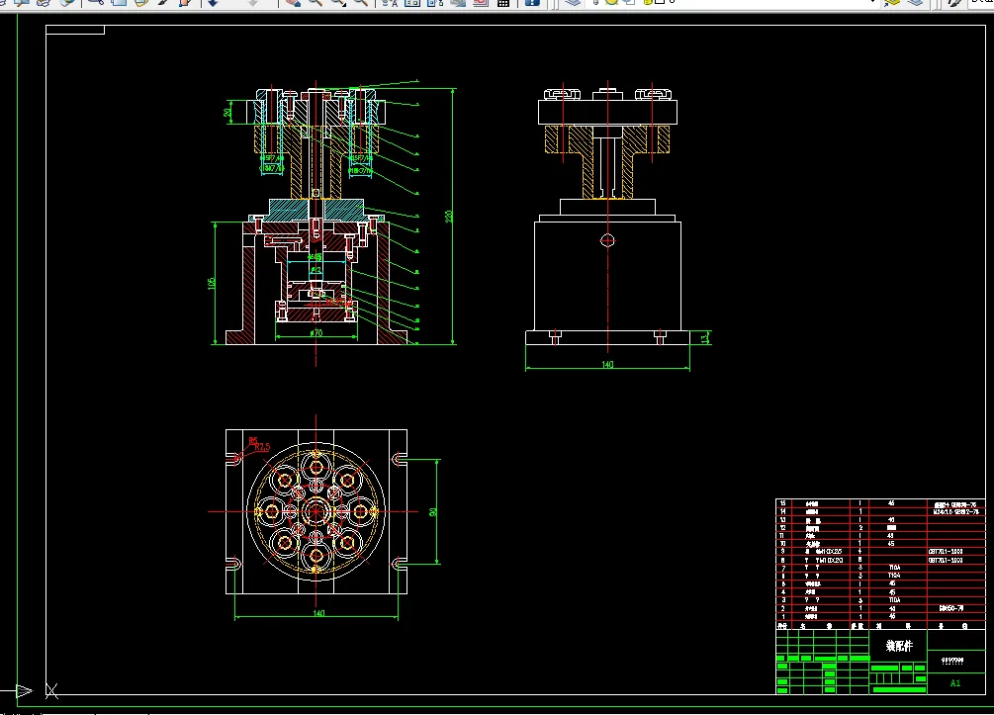Select the 220 overall height dimension
Screen dimensions: 994x715
(x=449, y=217)
